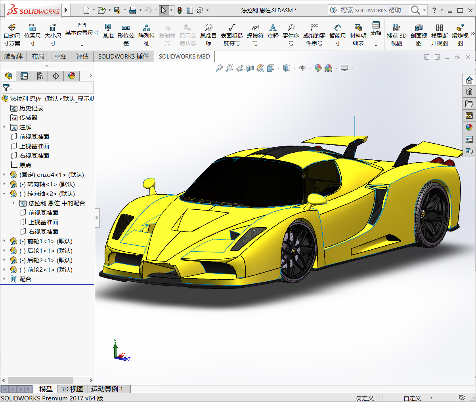Click the Geometric Tolerance tool (形位公差)

126,34
